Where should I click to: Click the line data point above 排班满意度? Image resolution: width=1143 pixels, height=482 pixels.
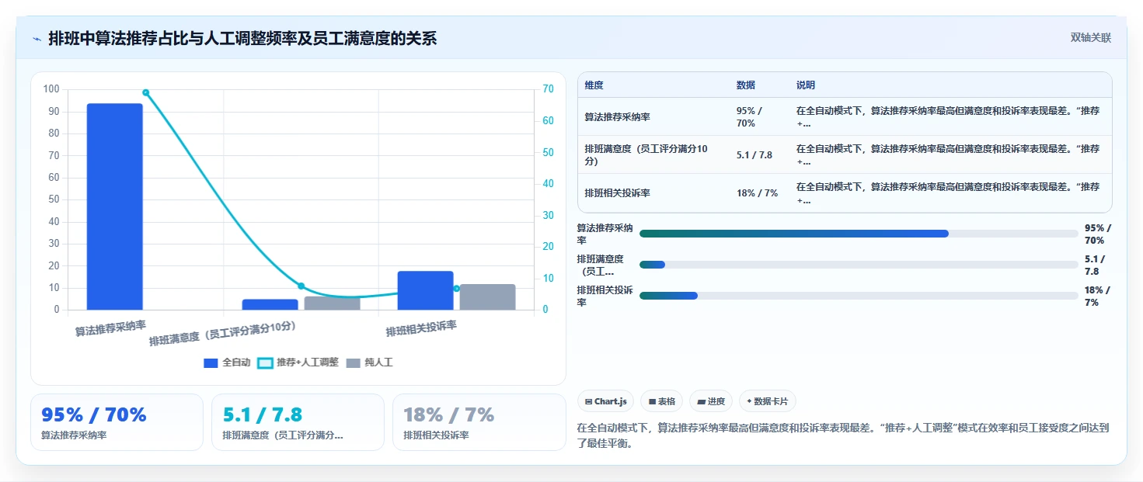click(x=301, y=286)
